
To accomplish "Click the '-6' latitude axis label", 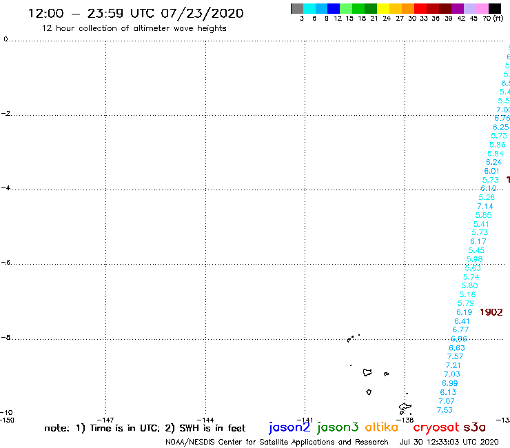I will tap(6, 262).
